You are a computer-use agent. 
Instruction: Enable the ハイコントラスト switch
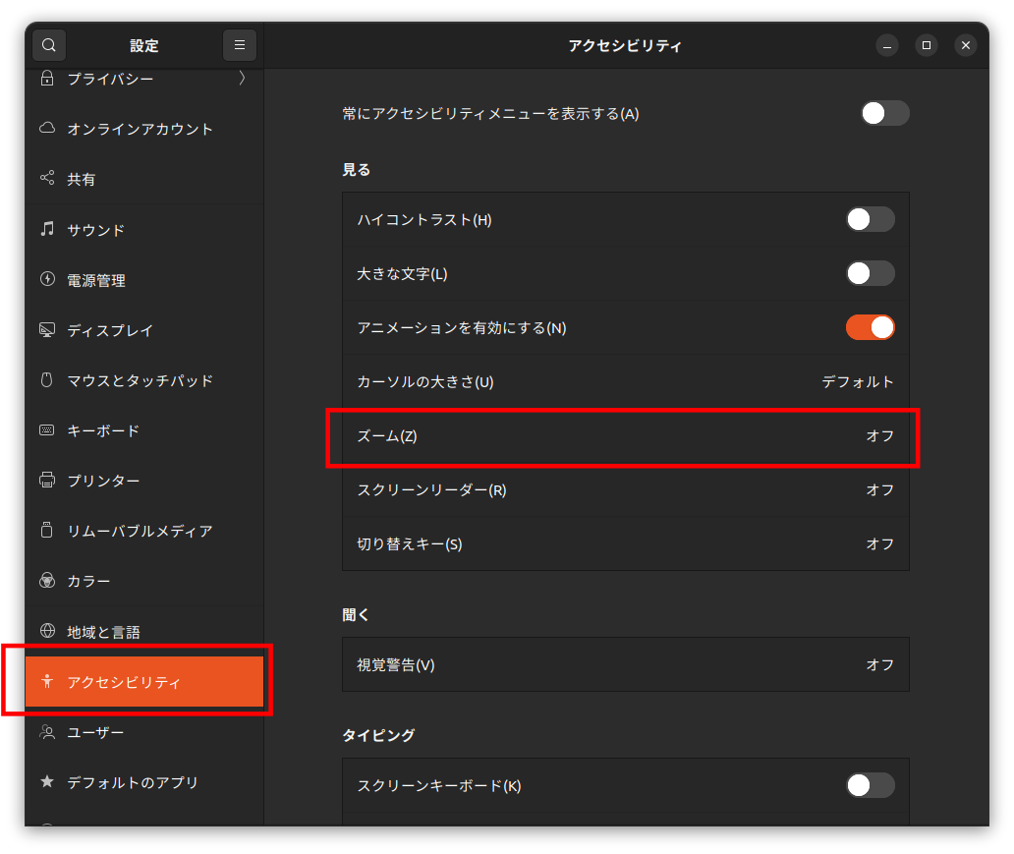pos(871,219)
